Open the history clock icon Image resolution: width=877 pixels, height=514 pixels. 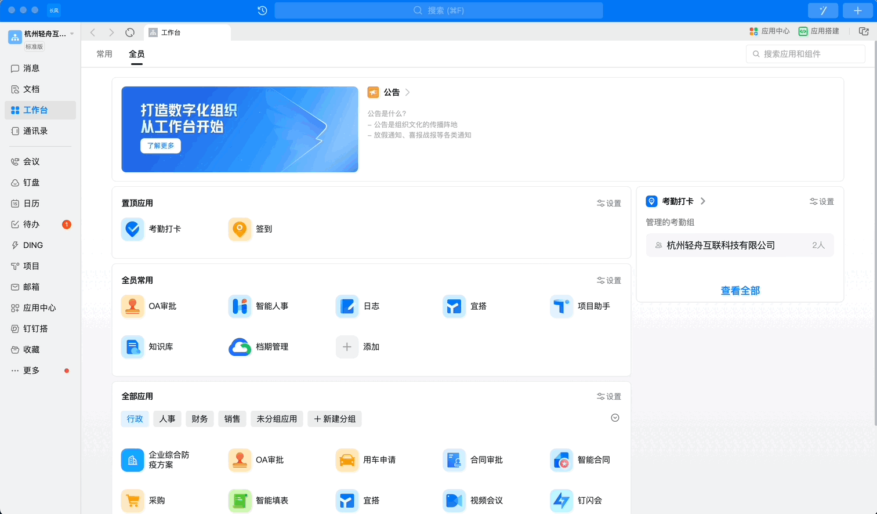(262, 10)
